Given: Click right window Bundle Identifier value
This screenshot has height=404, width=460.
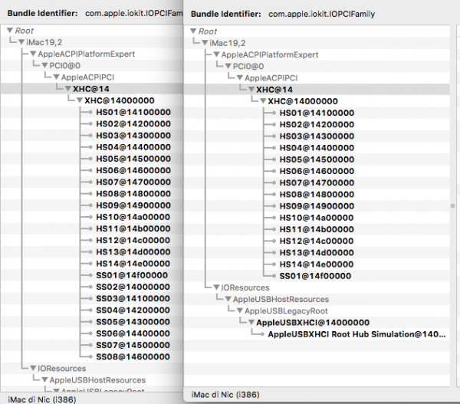Looking at the screenshot, I should (322, 14).
